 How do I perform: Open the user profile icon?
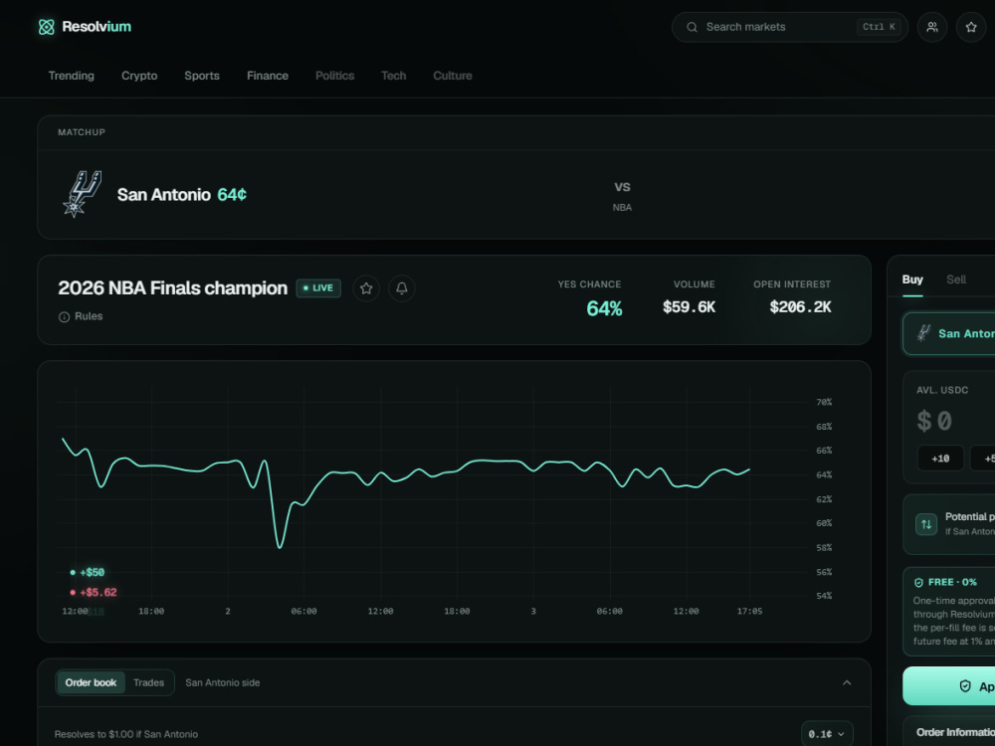coord(932,27)
